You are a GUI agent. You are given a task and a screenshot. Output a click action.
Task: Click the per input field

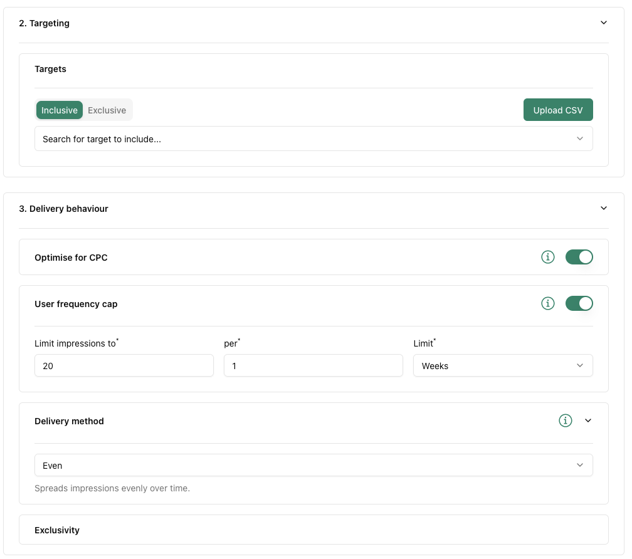[x=313, y=366]
